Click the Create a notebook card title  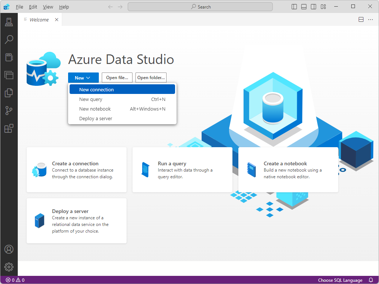[285, 163]
